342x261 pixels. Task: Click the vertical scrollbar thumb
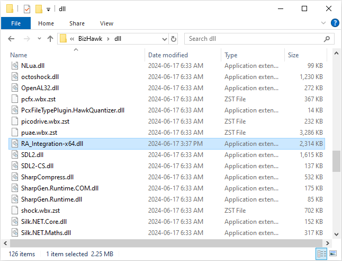pyautogui.click(x=336, y=161)
